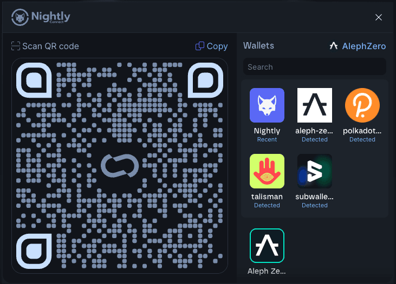Click the 'Aleph Ze...' wallet name
Screen dimensions: 396x284
tap(267, 271)
